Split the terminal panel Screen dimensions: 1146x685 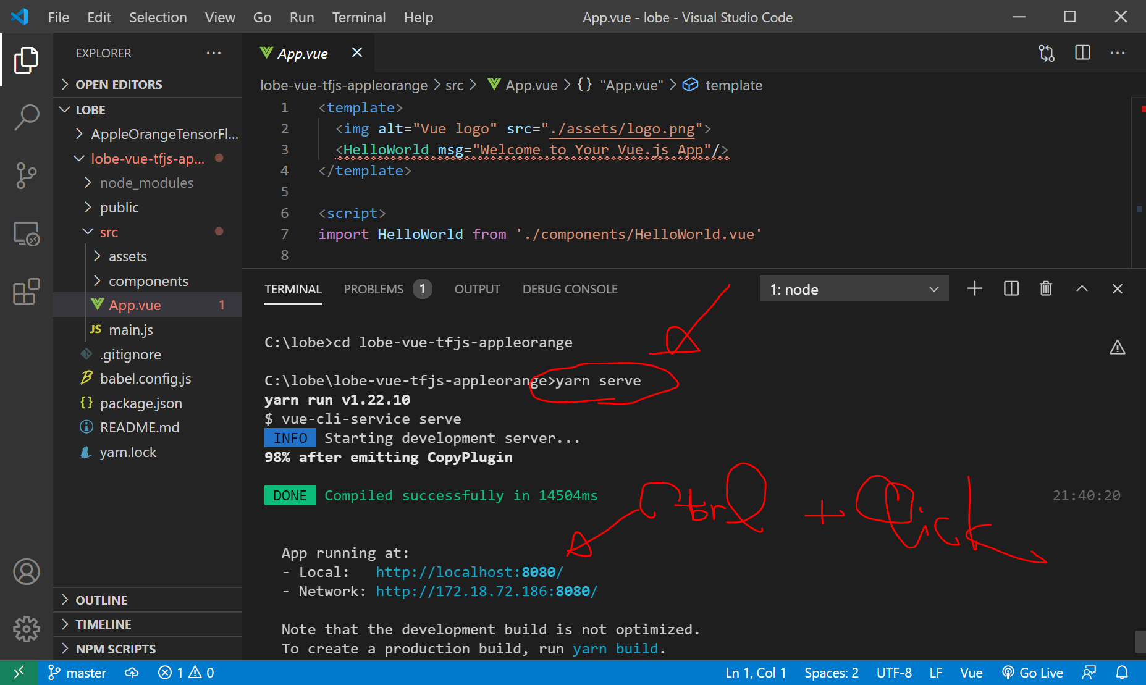[1011, 288]
